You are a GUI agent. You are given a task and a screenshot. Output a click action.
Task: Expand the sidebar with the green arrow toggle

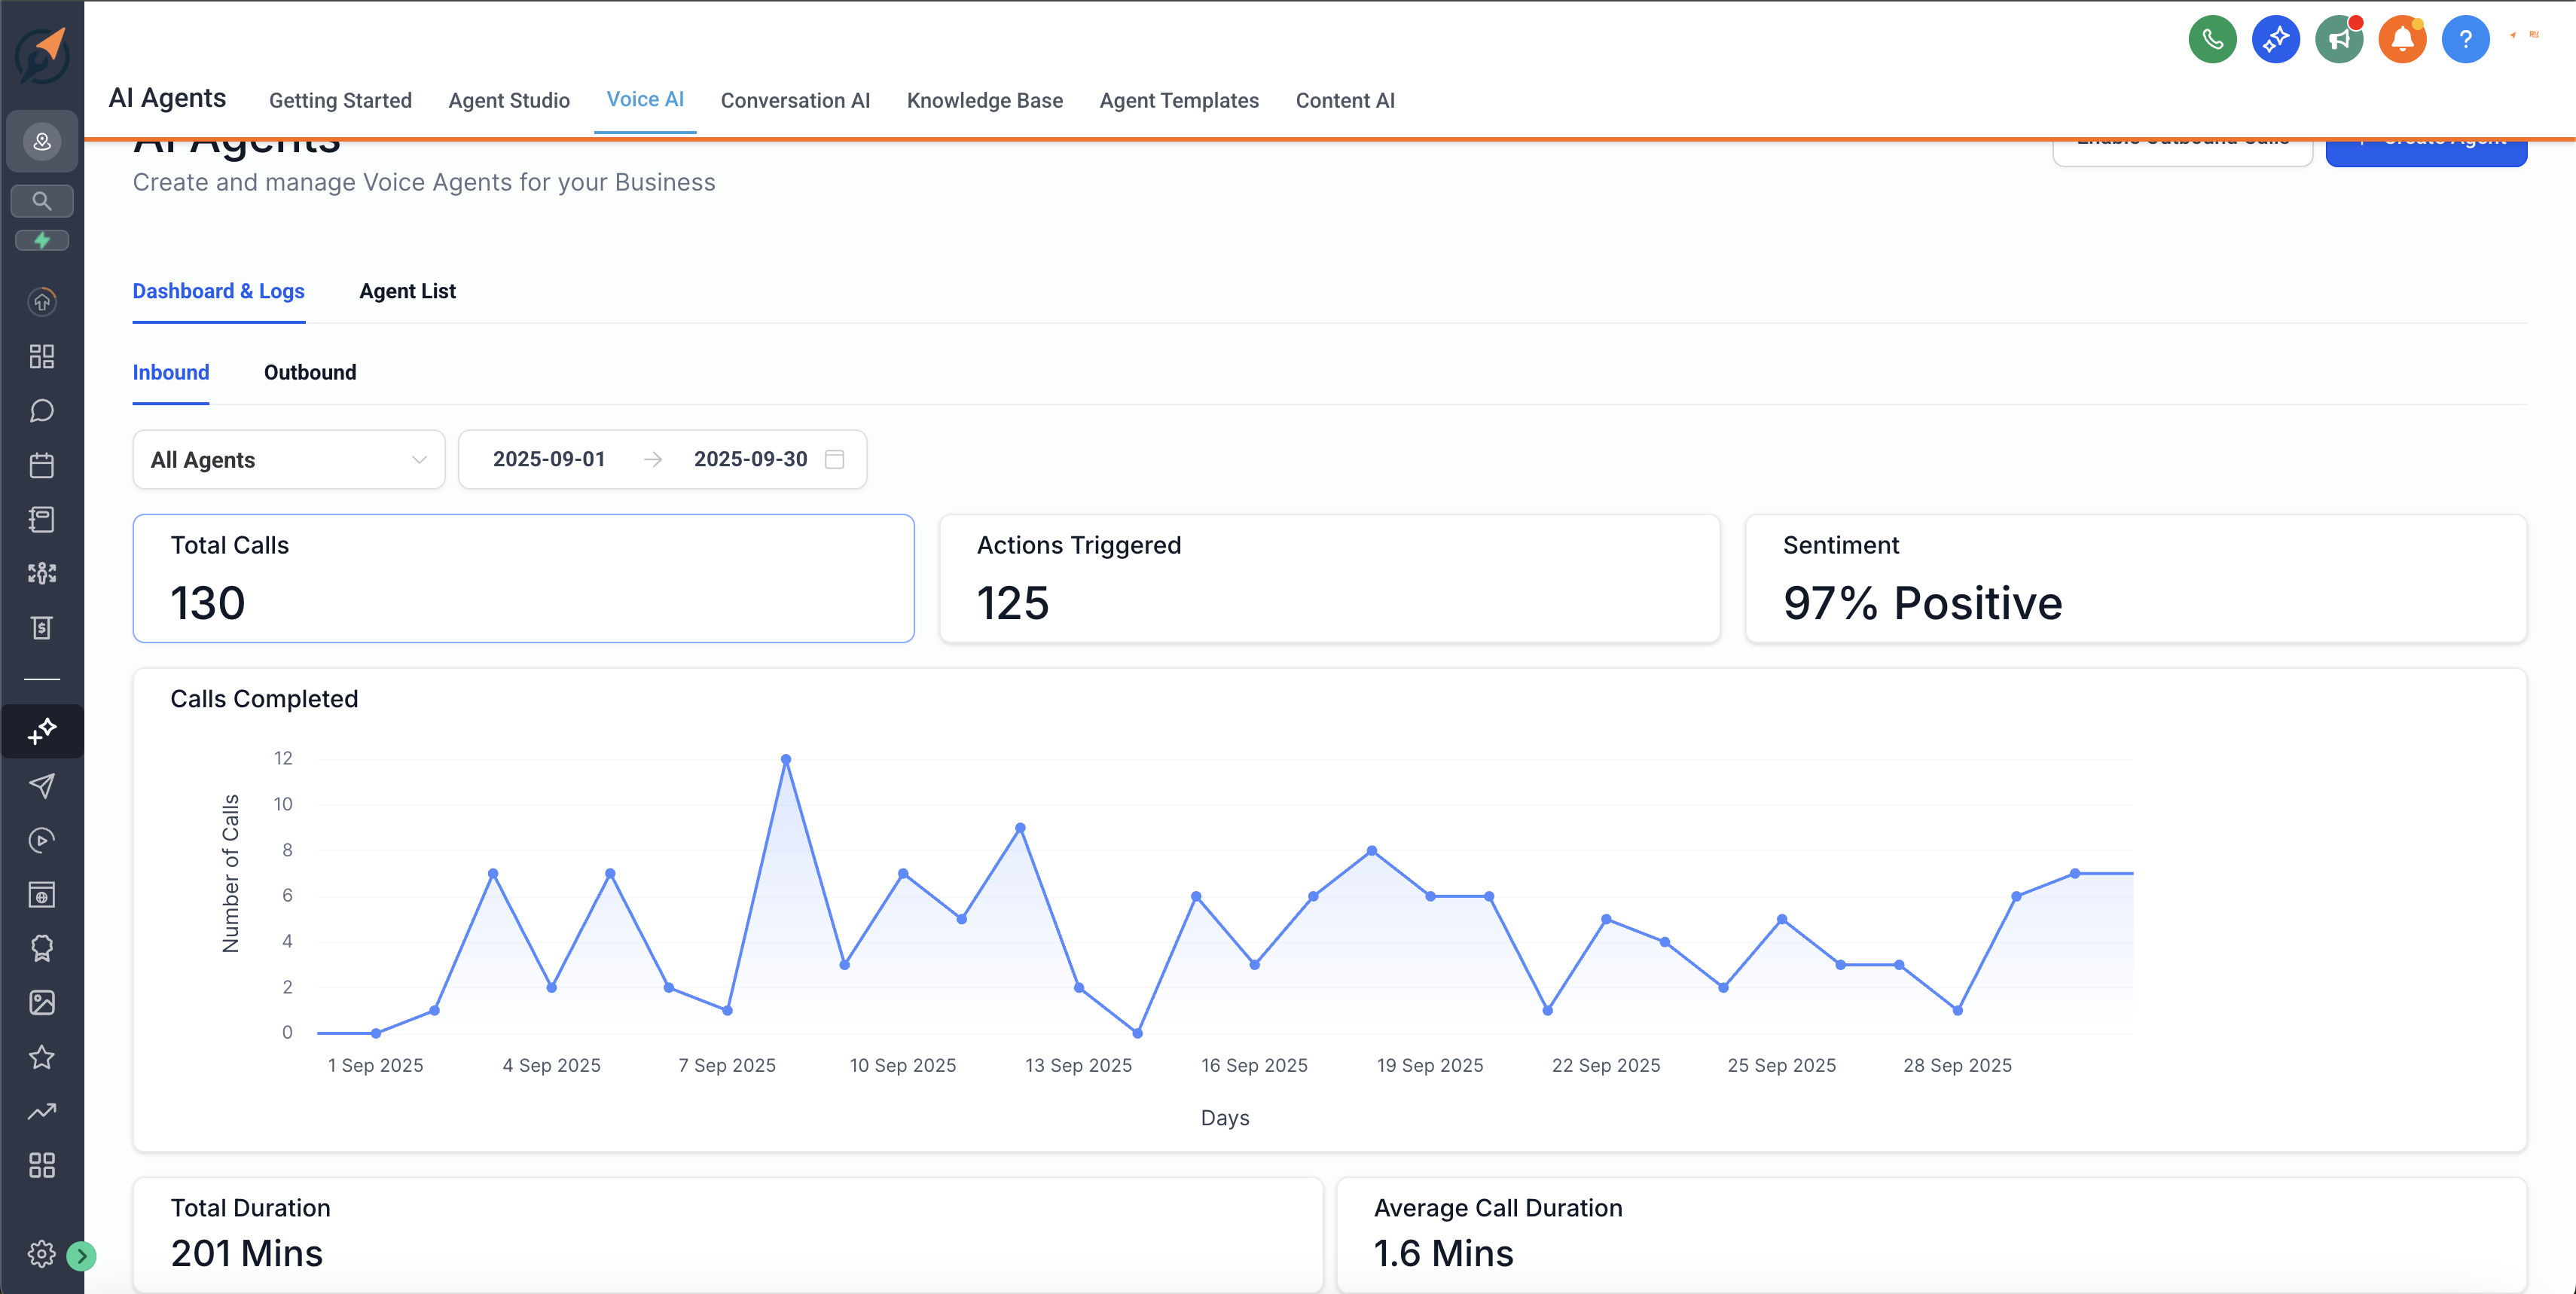(x=80, y=1257)
